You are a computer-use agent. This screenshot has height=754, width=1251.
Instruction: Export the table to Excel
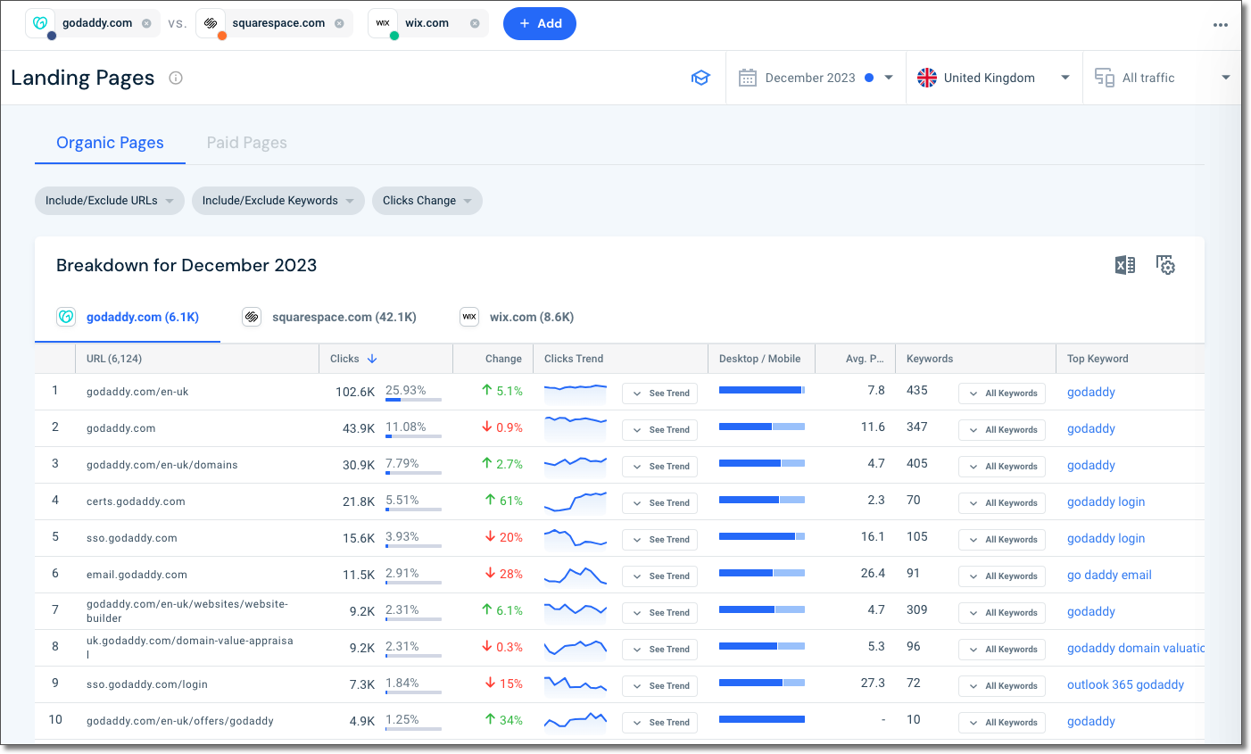[x=1125, y=265]
